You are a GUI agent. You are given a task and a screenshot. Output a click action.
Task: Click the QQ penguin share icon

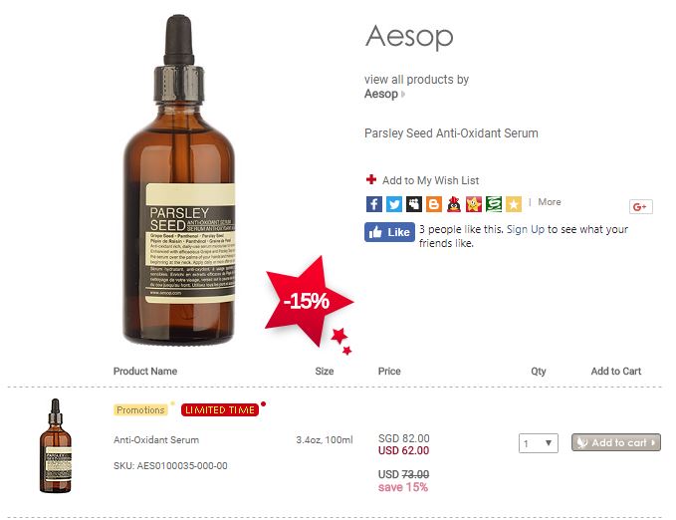(454, 203)
